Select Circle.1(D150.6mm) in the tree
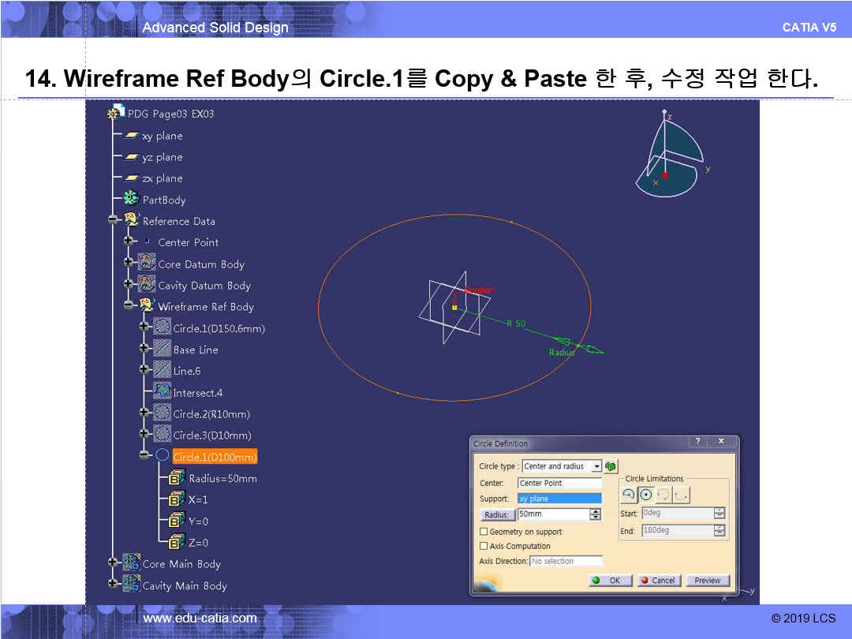This screenshot has width=852, height=639. coord(219,328)
